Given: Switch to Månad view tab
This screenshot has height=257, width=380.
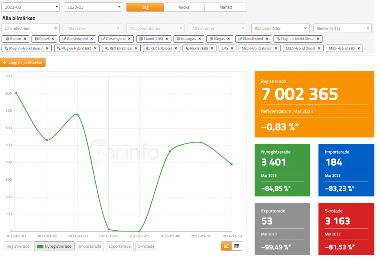Looking at the screenshot, I should (x=225, y=7).
